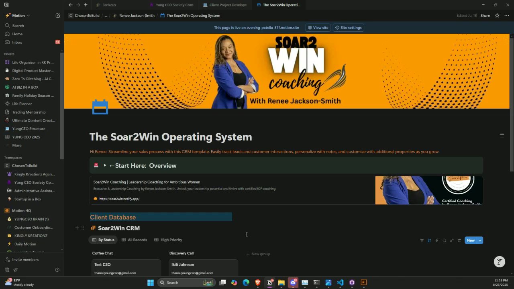Click the Soar2Win CRM database title

coord(119,228)
